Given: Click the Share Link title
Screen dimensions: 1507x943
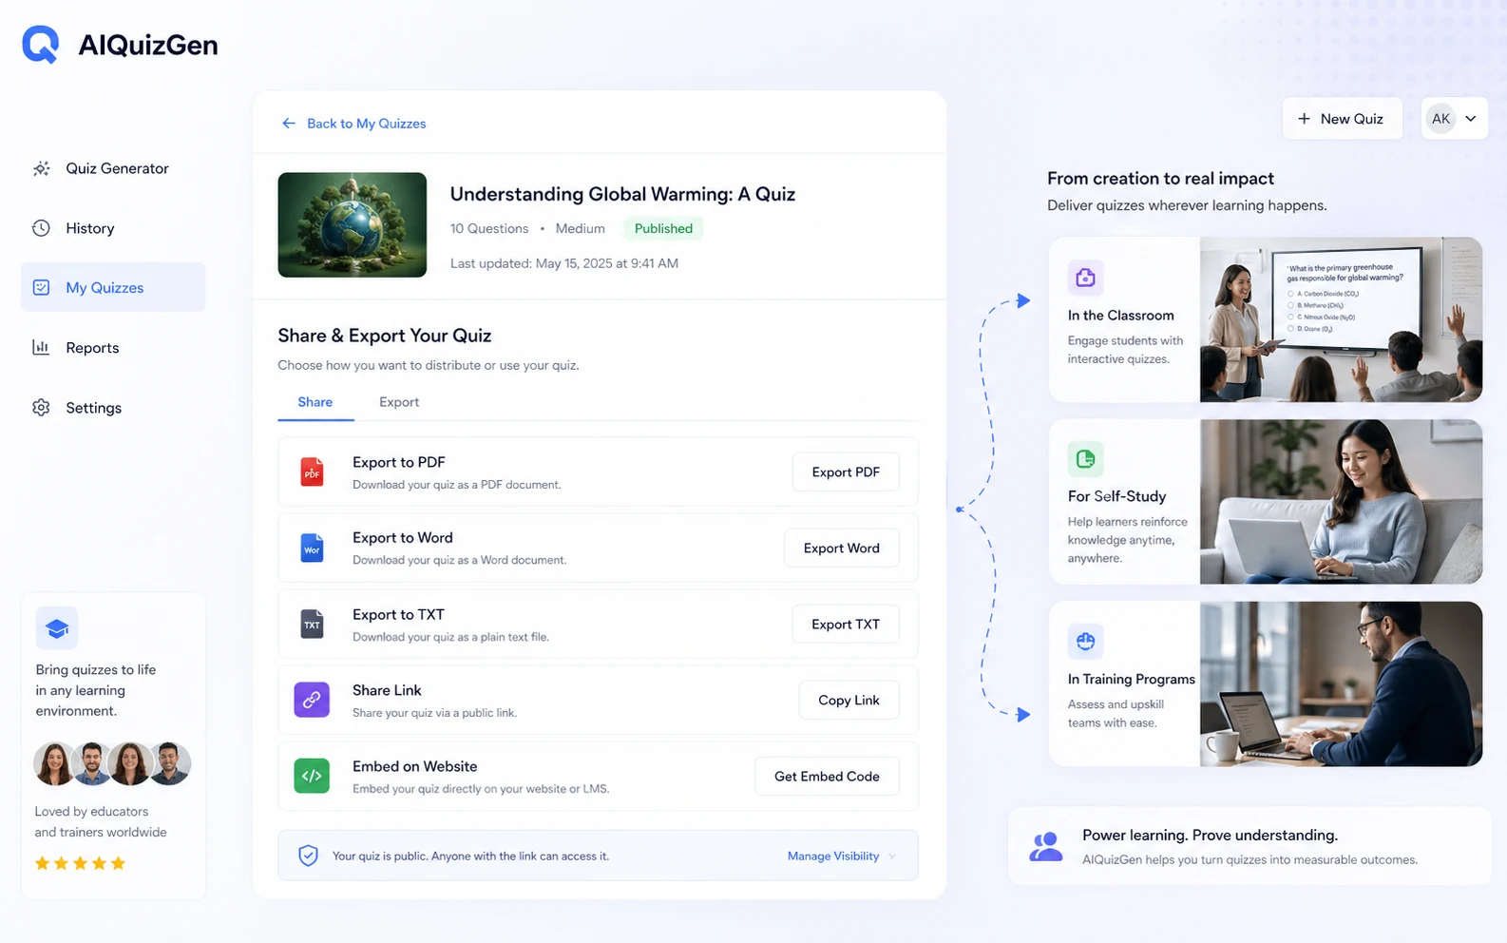Looking at the screenshot, I should (x=387, y=690).
